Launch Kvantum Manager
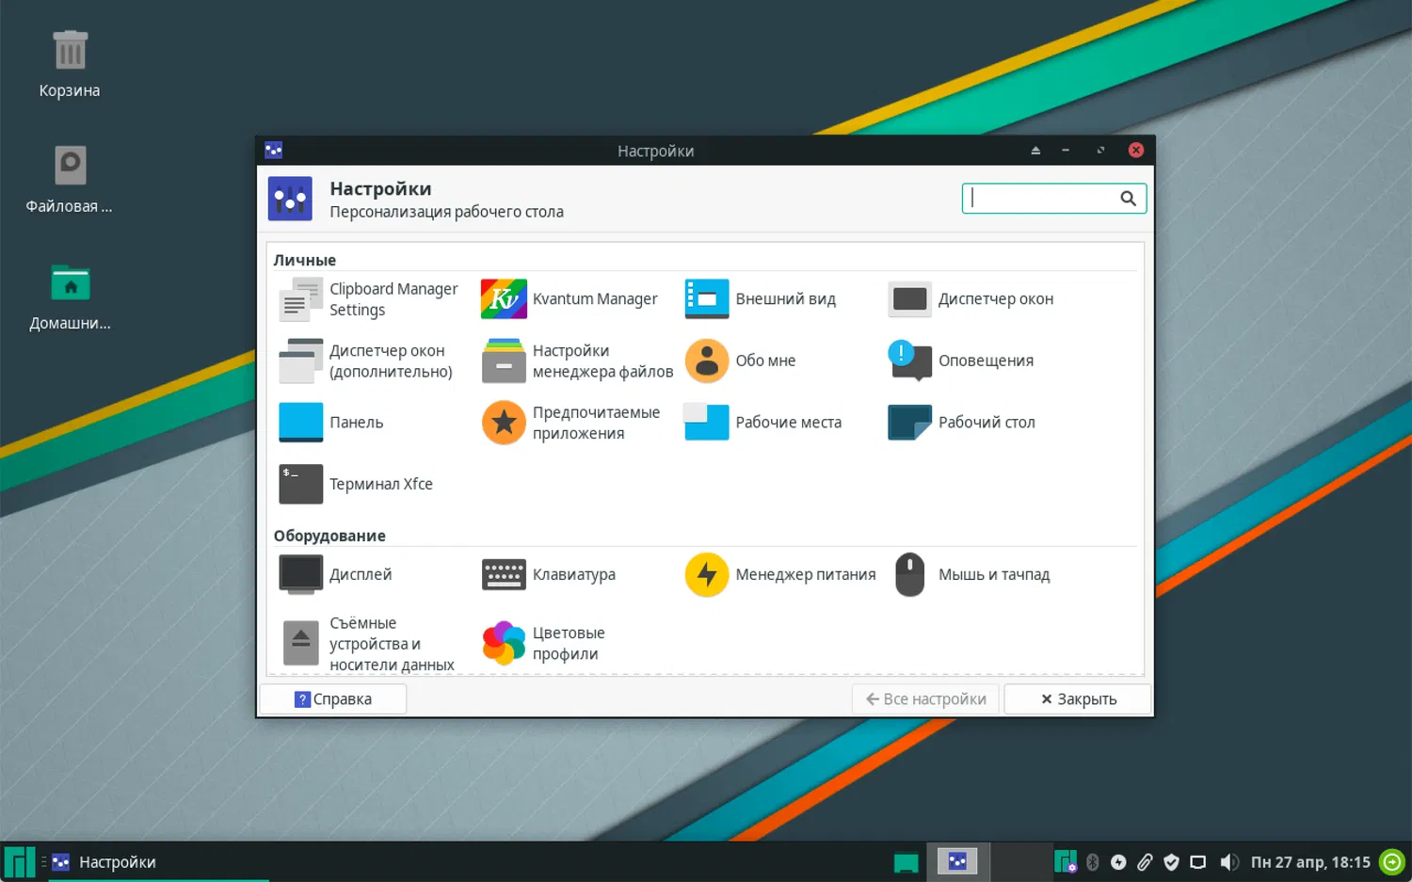 pos(570,299)
